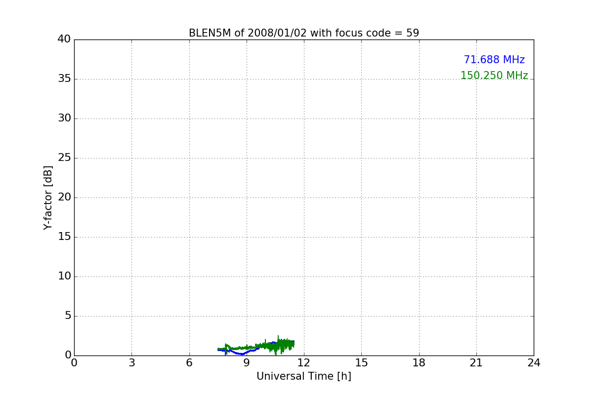Click the y-axis tick label 30
This screenshot has height=395, width=593.
pyautogui.click(x=64, y=118)
